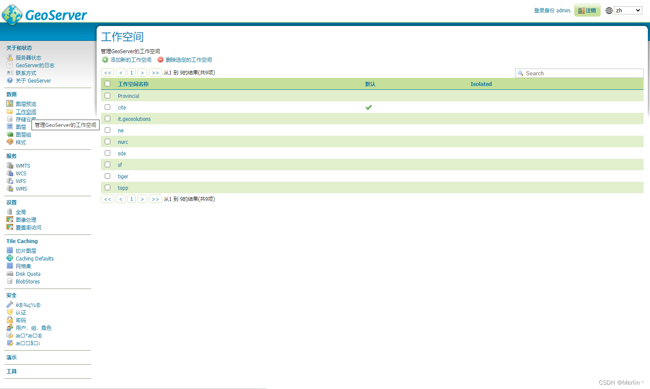Click the About GeoServer icon
650x389 pixels.
[x=10, y=80]
